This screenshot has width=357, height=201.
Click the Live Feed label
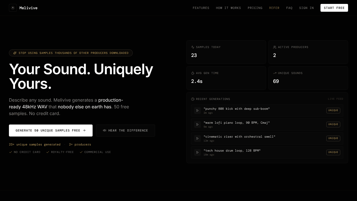point(336,99)
